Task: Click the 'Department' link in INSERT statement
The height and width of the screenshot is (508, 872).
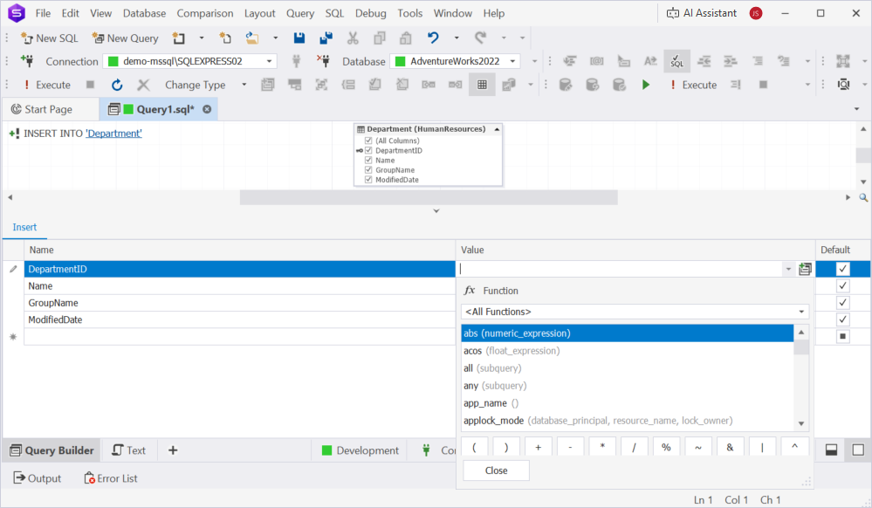Action: (x=113, y=134)
